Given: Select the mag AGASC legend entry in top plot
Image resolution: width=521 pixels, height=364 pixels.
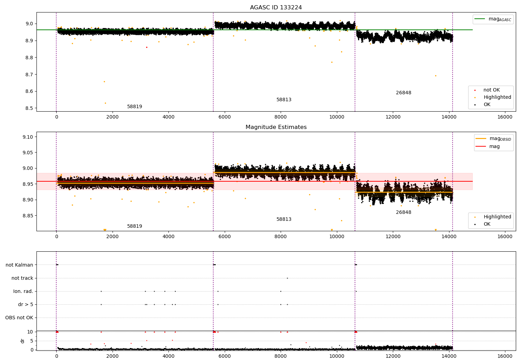Looking at the screenshot, I should pyautogui.click(x=493, y=19).
